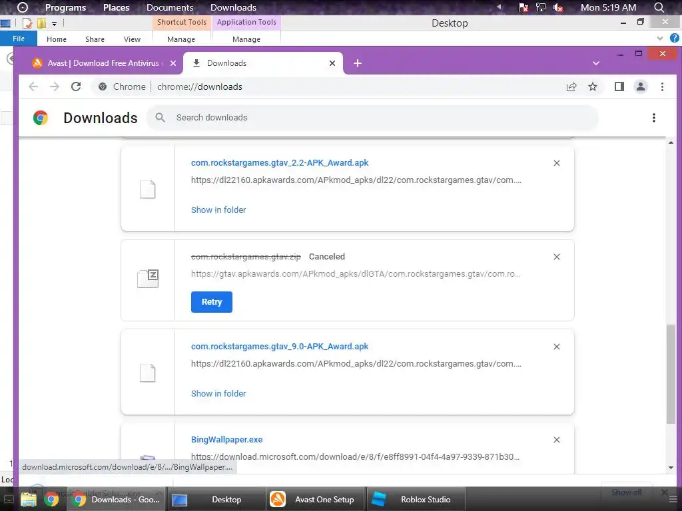Open the Places menu in top panel
This screenshot has height=511, width=682.
click(116, 7)
